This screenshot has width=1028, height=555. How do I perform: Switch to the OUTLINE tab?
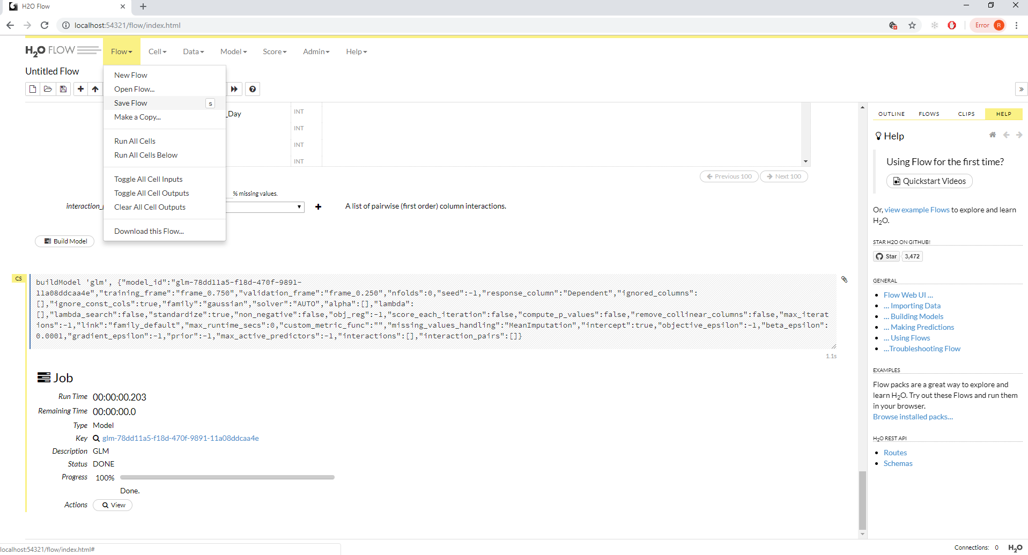(891, 114)
